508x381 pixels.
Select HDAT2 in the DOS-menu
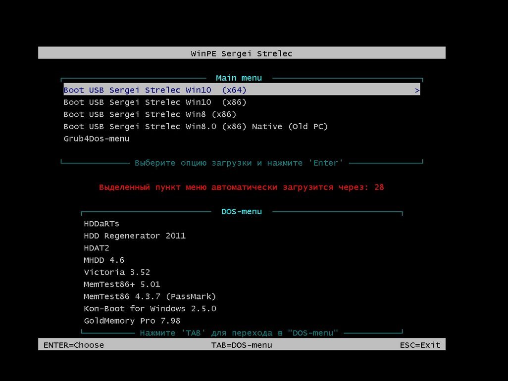(x=97, y=248)
